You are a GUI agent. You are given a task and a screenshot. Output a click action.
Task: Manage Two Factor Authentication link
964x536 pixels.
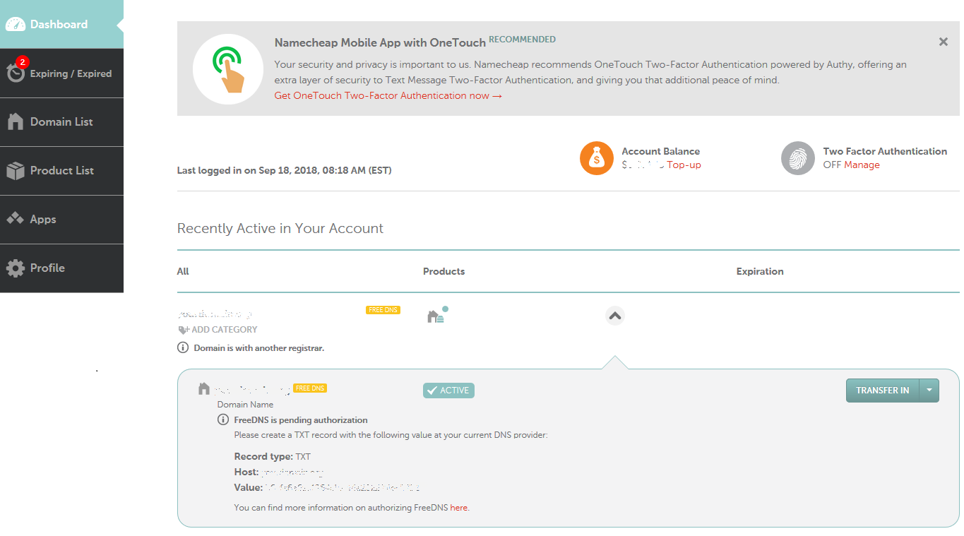tap(862, 165)
